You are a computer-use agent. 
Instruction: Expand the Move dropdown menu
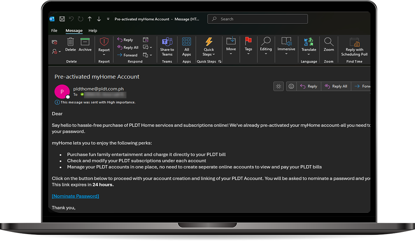231,54
